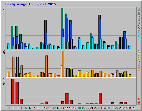The image size is (142, 111).
Task: Click the red KB bar for day 15
Action: (67, 99)
